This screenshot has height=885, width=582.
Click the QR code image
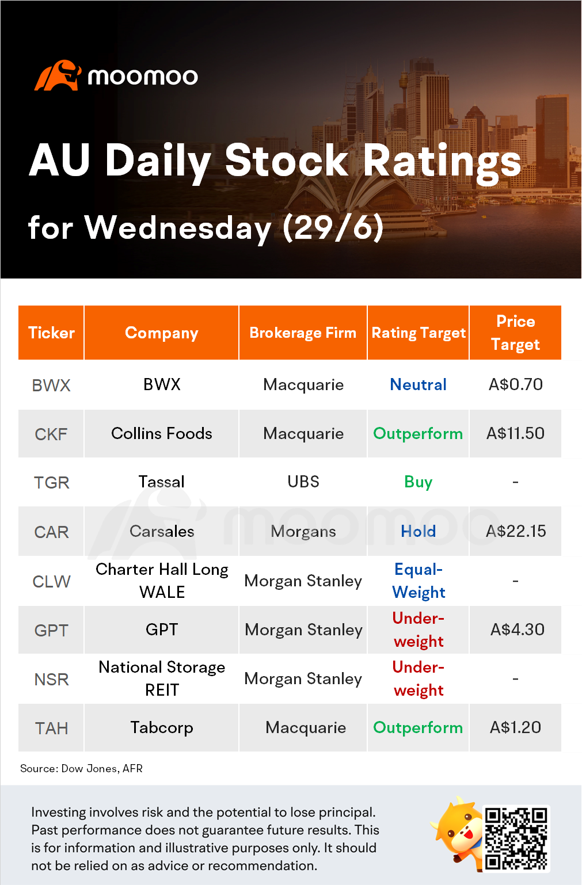pyautogui.click(x=516, y=838)
